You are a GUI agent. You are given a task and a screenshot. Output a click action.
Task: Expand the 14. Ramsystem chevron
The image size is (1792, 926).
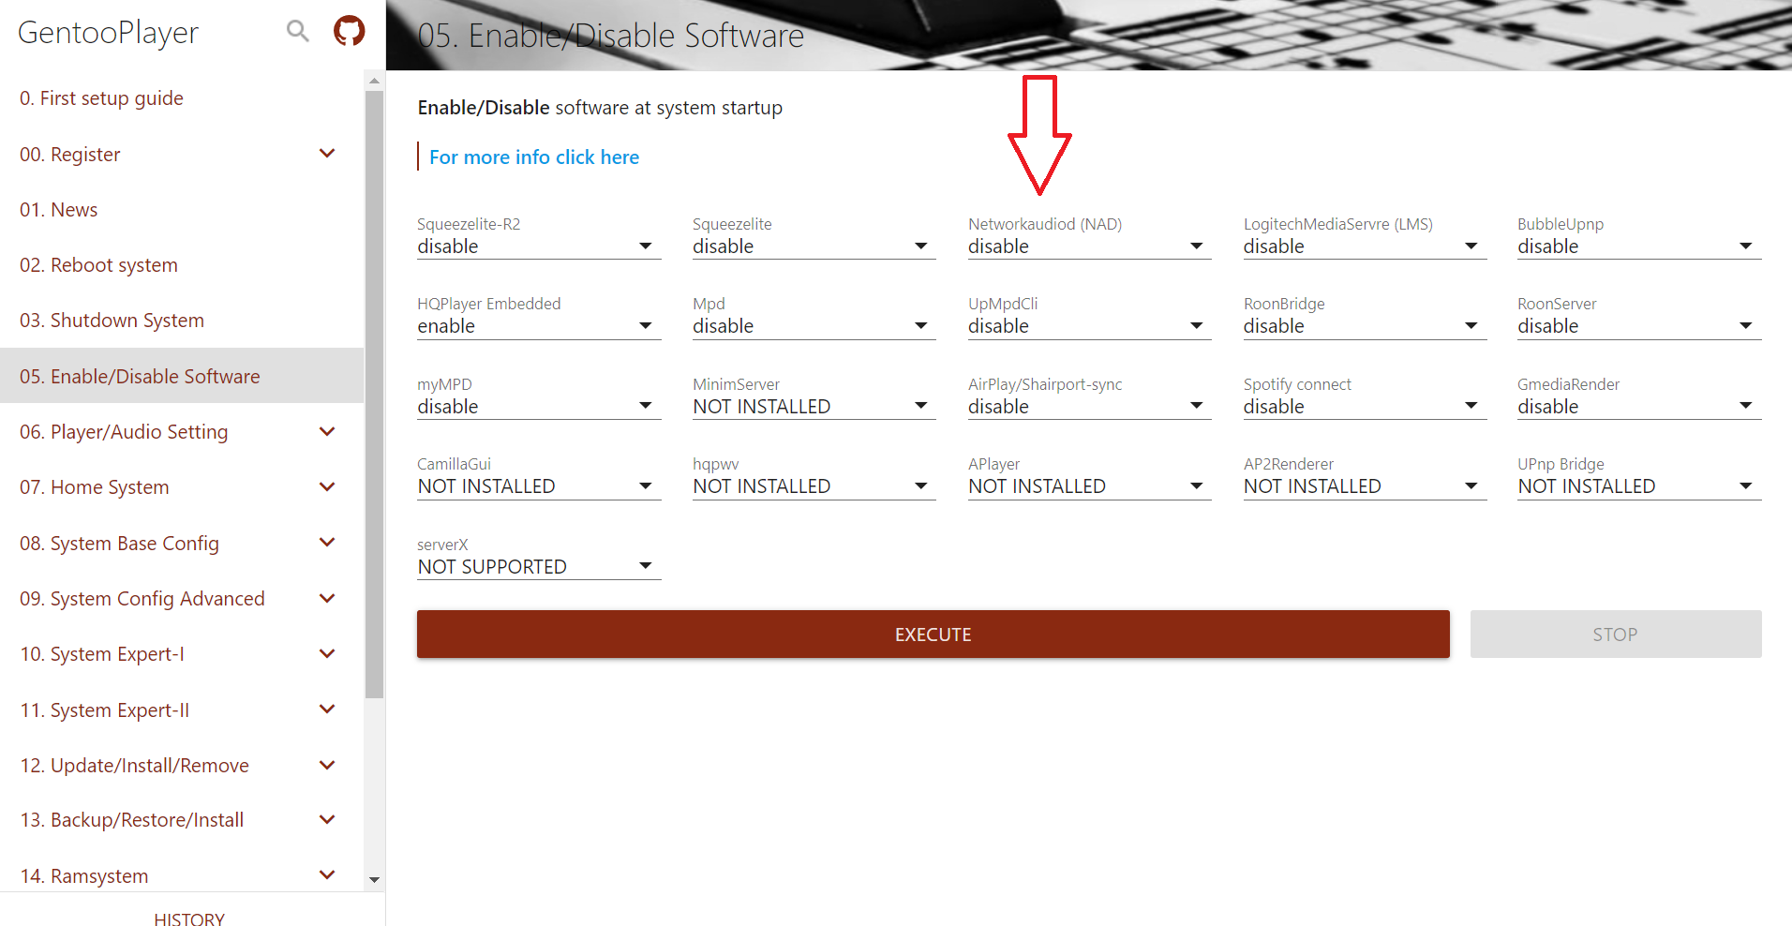(327, 875)
